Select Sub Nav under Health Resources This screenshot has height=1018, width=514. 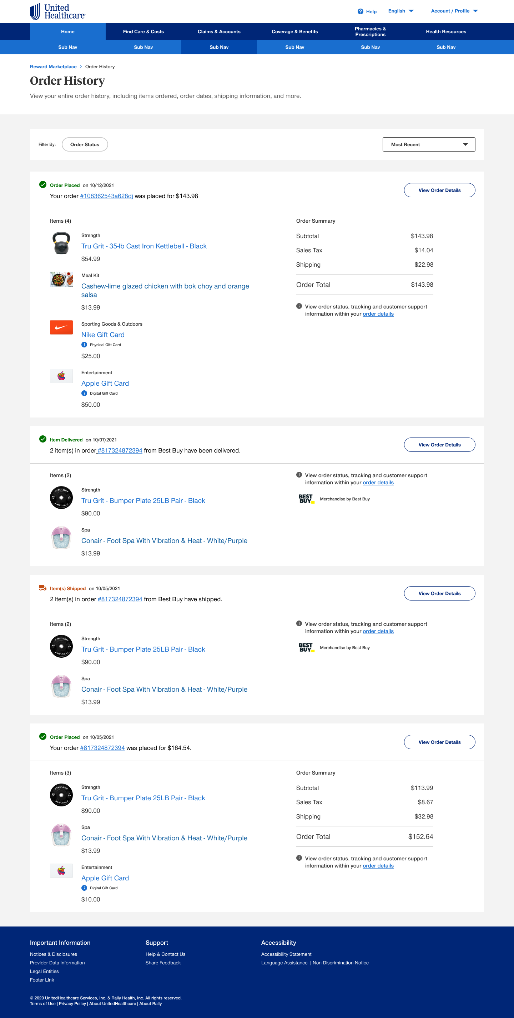tap(446, 47)
